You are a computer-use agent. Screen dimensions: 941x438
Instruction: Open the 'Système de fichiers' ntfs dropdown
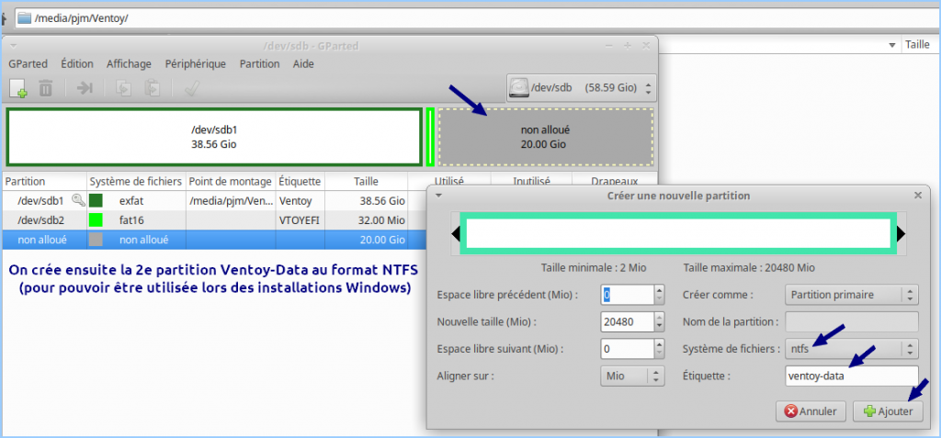pyautogui.click(x=851, y=349)
